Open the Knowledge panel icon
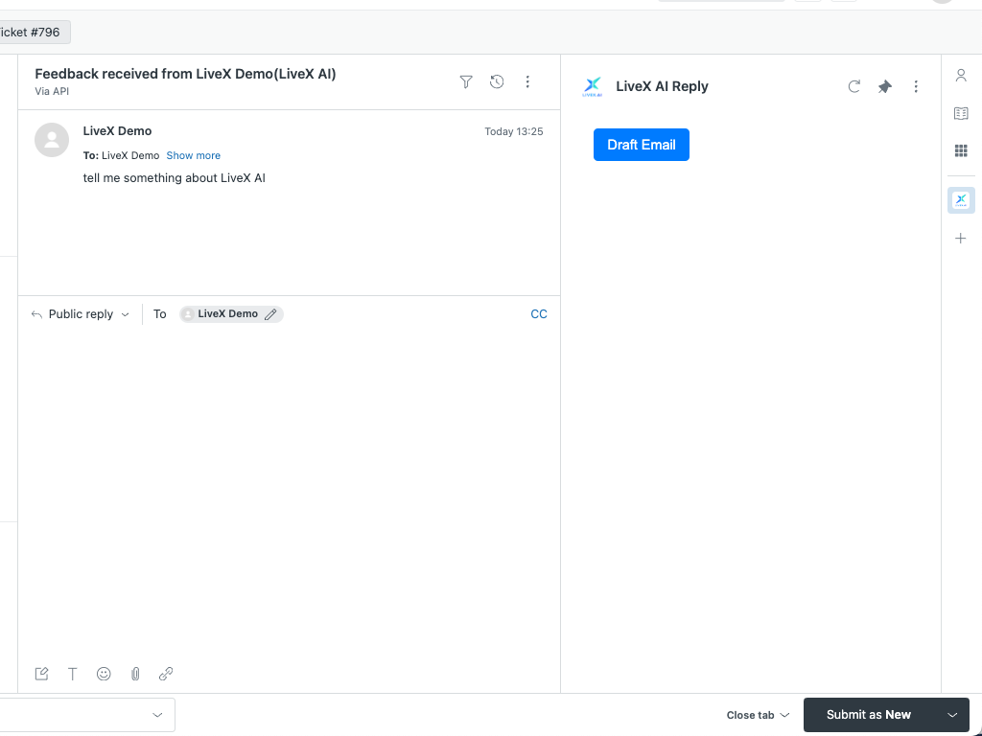 (961, 112)
